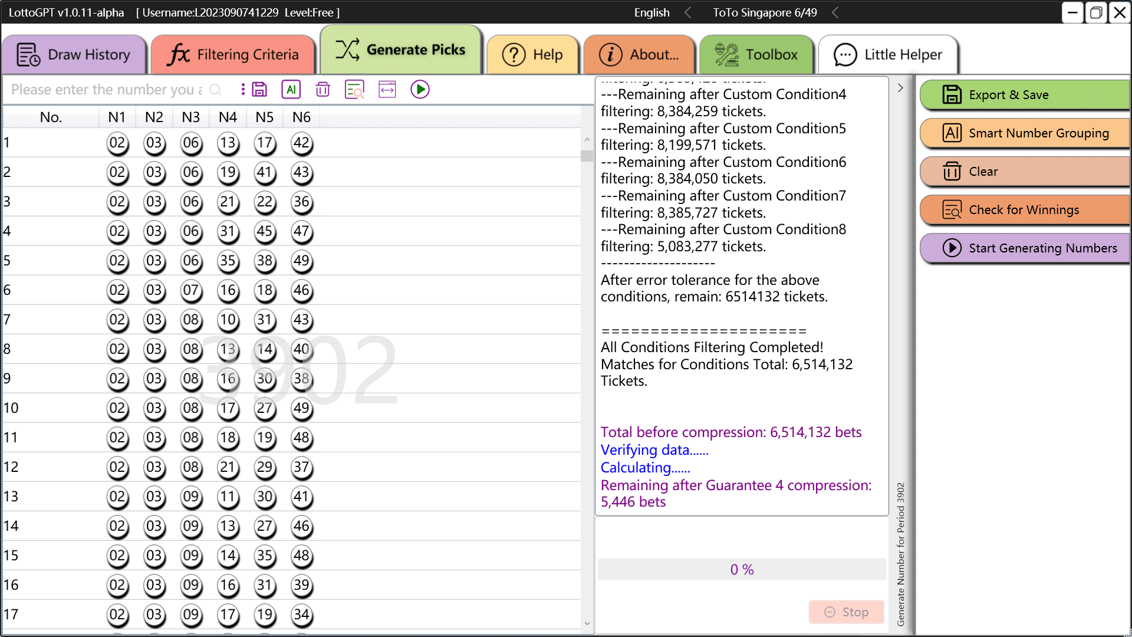This screenshot has width=1132, height=637.
Task: Click the trash icon in the toolbar
Action: (x=323, y=90)
